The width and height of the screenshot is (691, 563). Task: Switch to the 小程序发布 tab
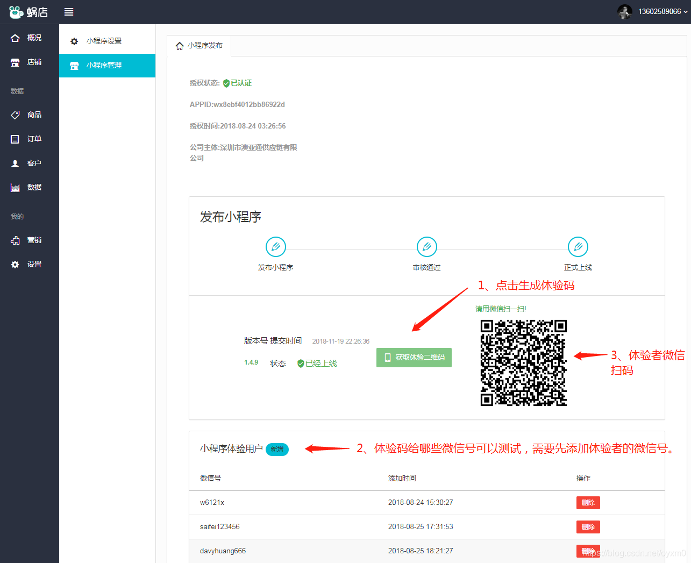(x=199, y=46)
